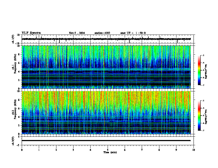The height and width of the screenshot is (168, 218).
Task: Click the ch.1 voltage waveform trace
Action: [106, 39]
